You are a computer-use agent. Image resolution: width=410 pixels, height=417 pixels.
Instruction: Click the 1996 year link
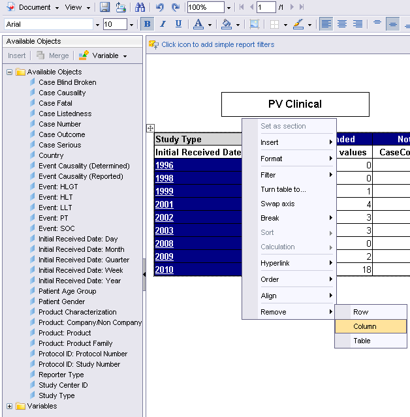pos(164,165)
